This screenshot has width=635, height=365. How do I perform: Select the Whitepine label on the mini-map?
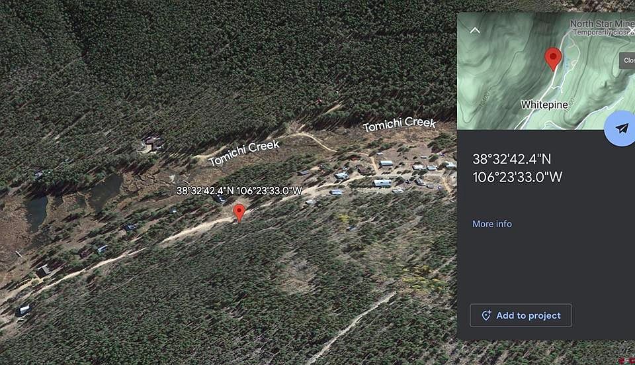[544, 105]
